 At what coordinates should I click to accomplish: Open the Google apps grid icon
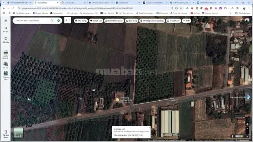[241, 20]
